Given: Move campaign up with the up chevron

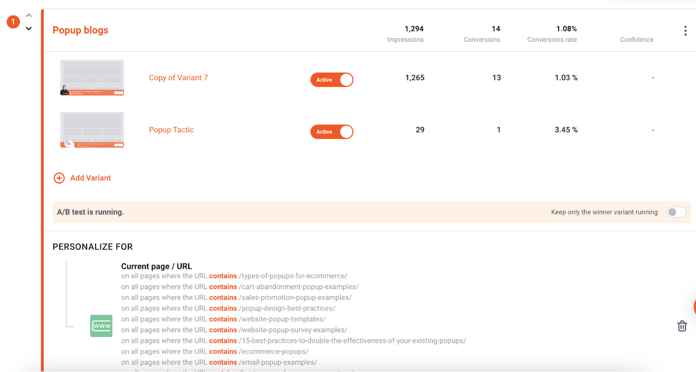Looking at the screenshot, I should 29,15.
